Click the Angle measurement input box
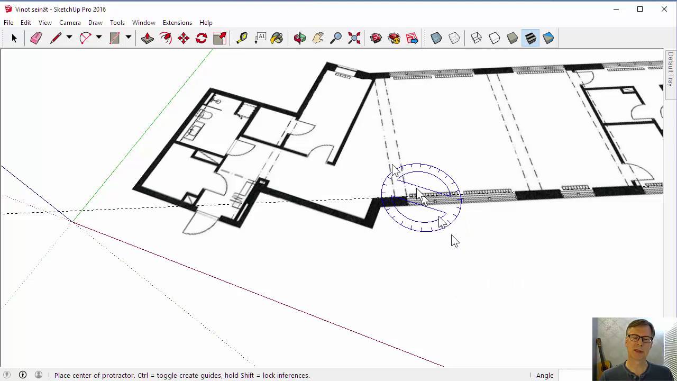The height and width of the screenshot is (381, 677). click(577, 375)
